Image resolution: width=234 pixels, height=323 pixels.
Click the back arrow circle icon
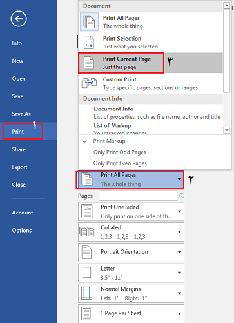(19, 19)
